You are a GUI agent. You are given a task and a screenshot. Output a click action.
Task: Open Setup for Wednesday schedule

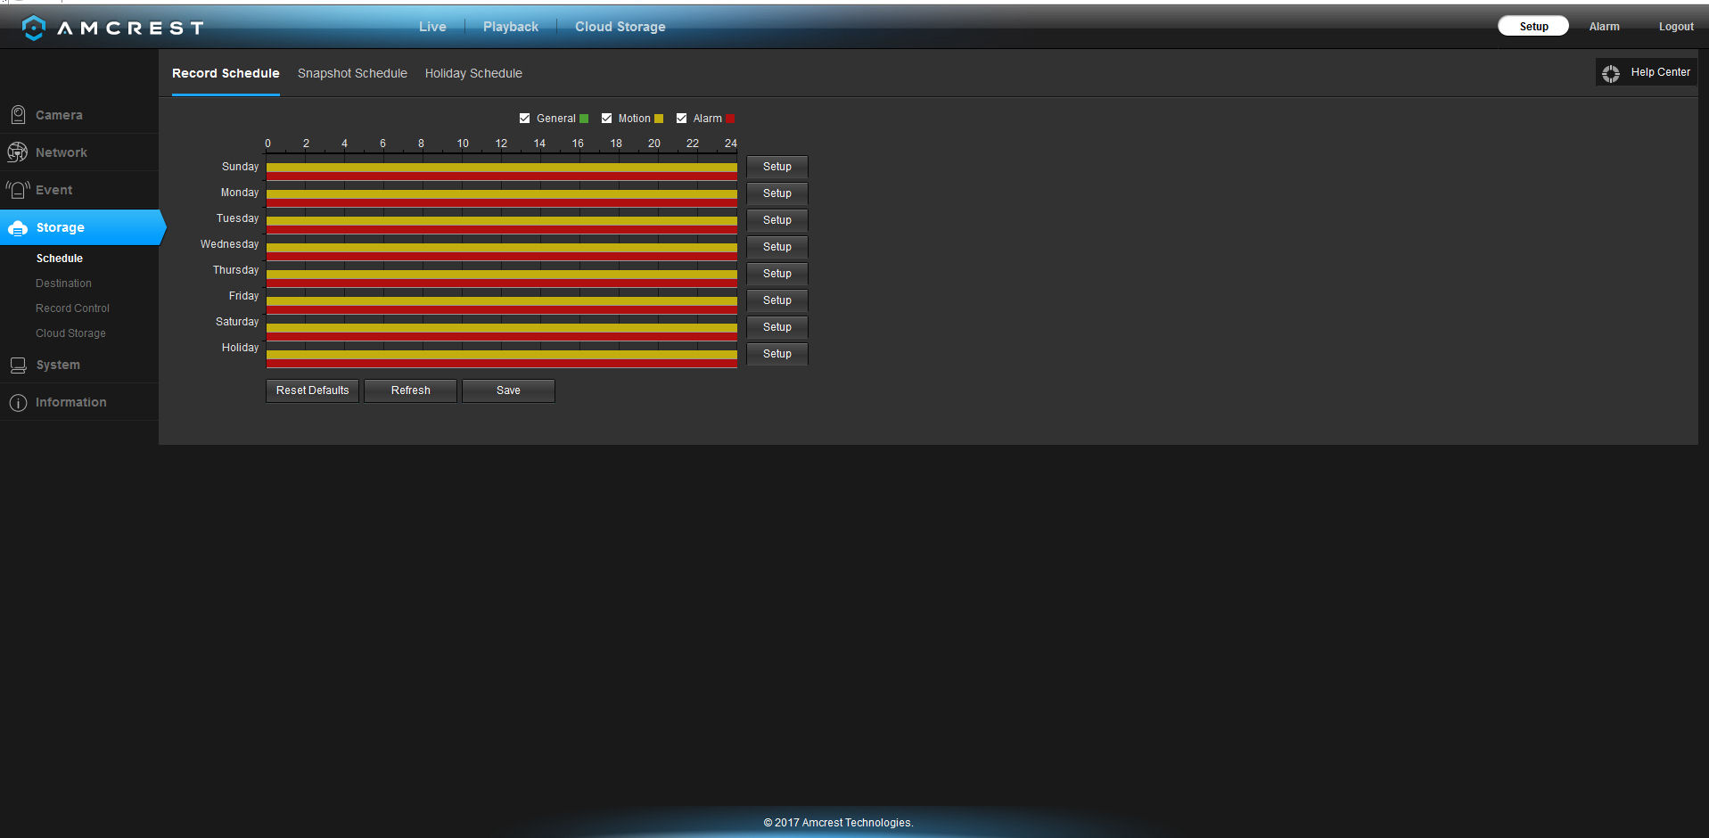777,247
